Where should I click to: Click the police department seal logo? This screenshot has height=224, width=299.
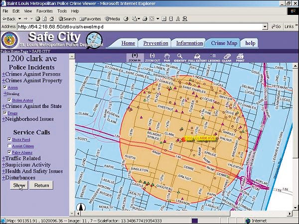9,40
